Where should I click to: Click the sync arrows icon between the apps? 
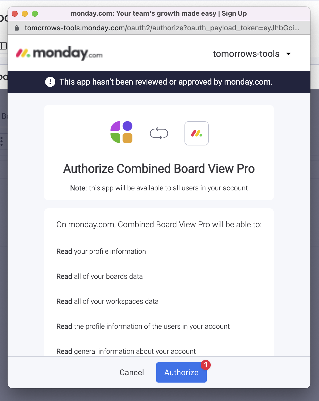(x=159, y=133)
